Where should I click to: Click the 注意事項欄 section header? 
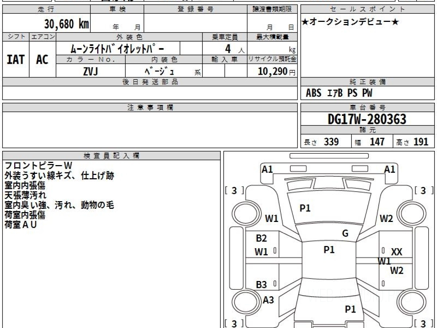pyautogui.click(x=150, y=108)
